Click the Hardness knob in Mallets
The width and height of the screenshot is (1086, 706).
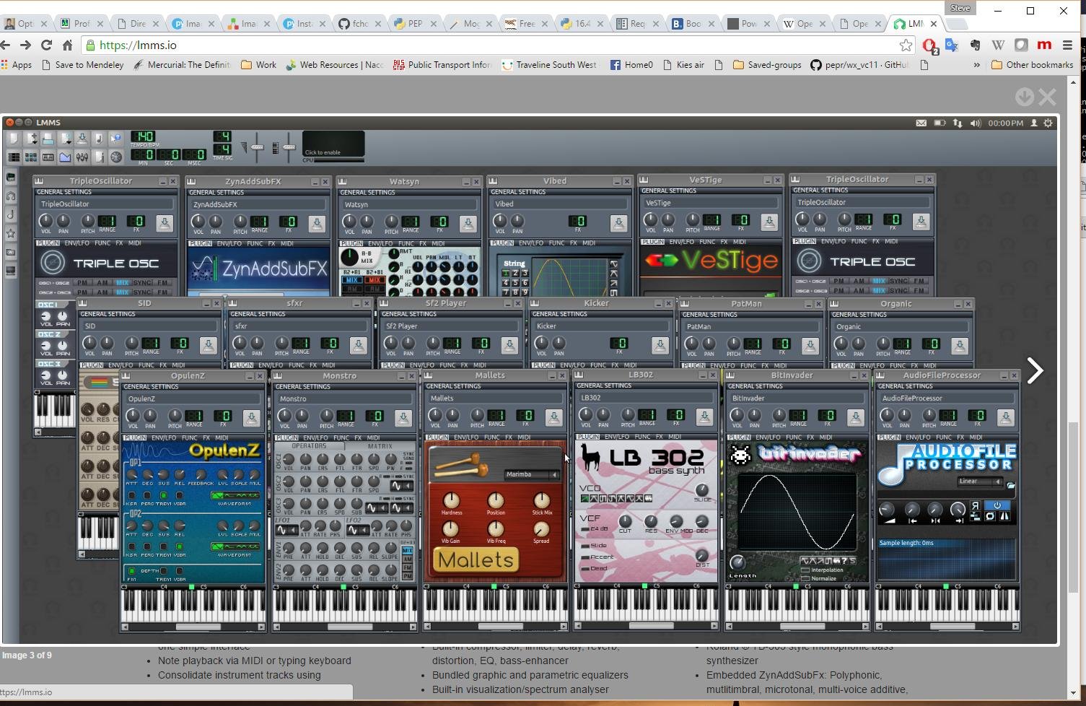pos(451,500)
